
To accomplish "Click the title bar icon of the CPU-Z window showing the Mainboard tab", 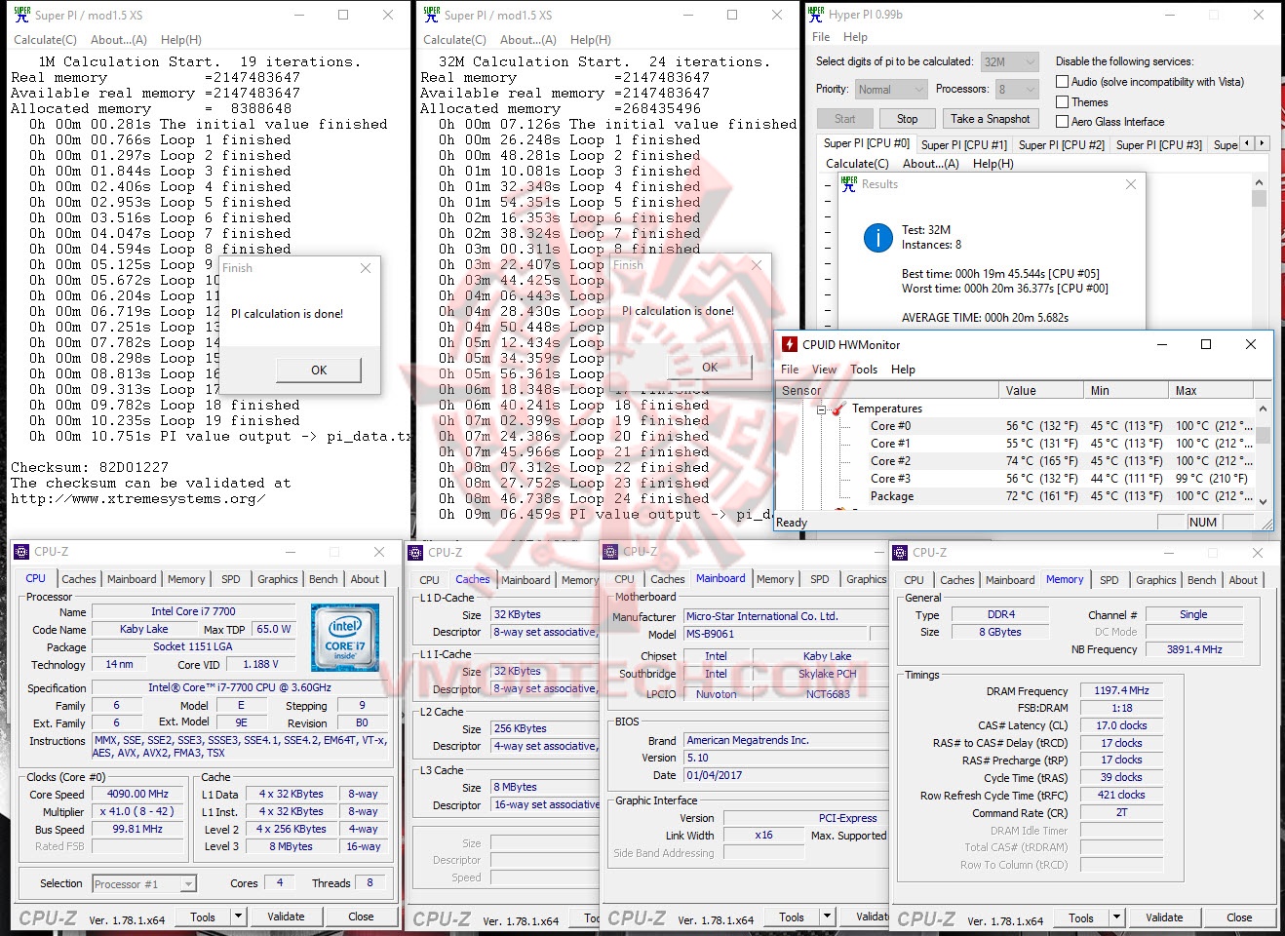I will click(x=612, y=552).
